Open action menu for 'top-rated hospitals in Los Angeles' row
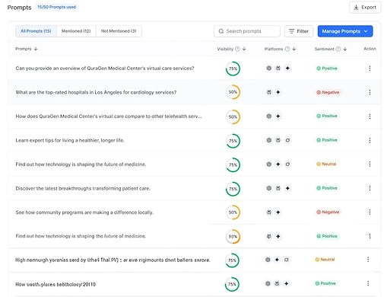Image resolution: width=384 pixels, height=297 pixels. [x=370, y=92]
